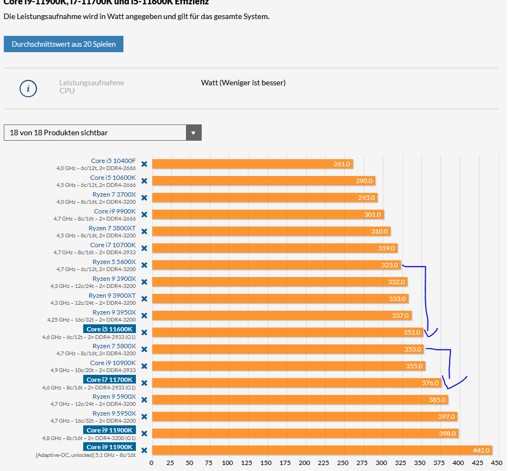Open the Core i5 10600K link
The height and width of the screenshot is (471, 510).
click(113, 178)
